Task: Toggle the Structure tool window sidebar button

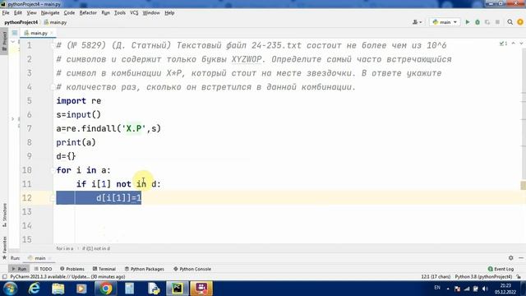Action: [4, 215]
